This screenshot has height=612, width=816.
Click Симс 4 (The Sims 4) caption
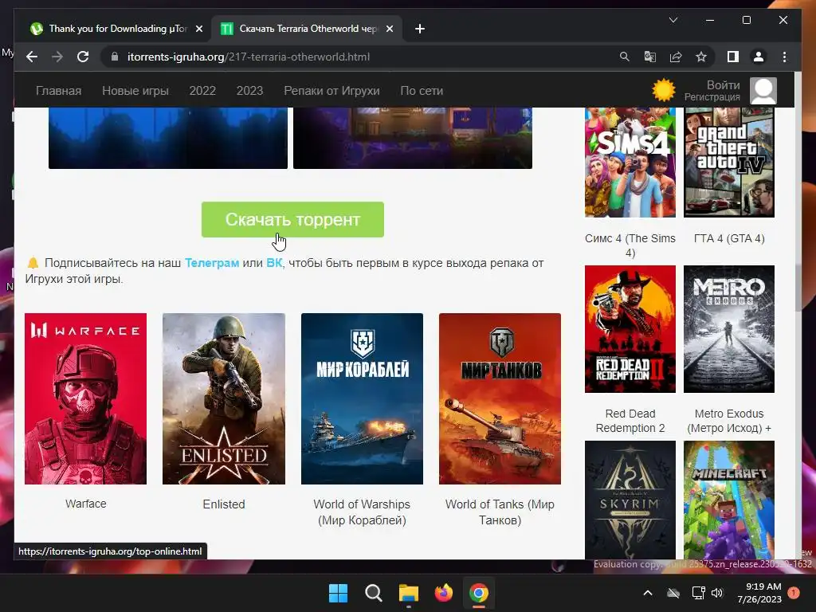pyautogui.click(x=630, y=245)
